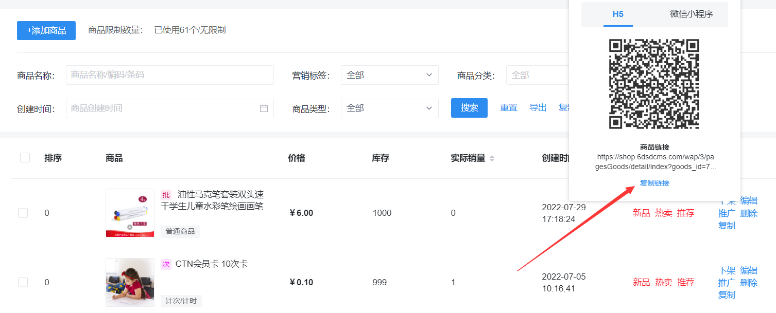Viewport: 776px width, 313px height.
Task: Switch to the H5 tab
Action: coord(618,14)
